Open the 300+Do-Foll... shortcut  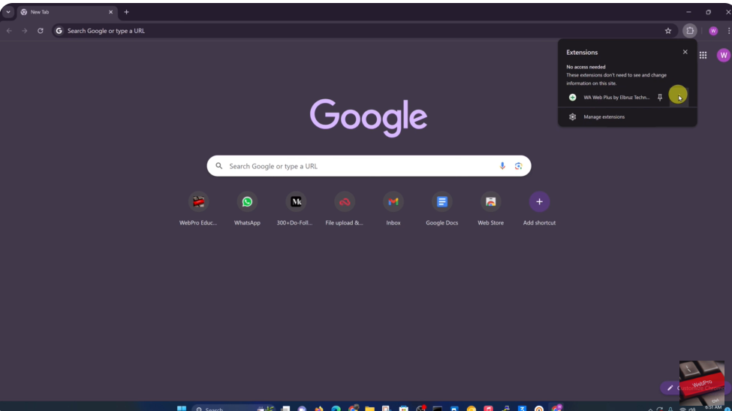click(296, 209)
